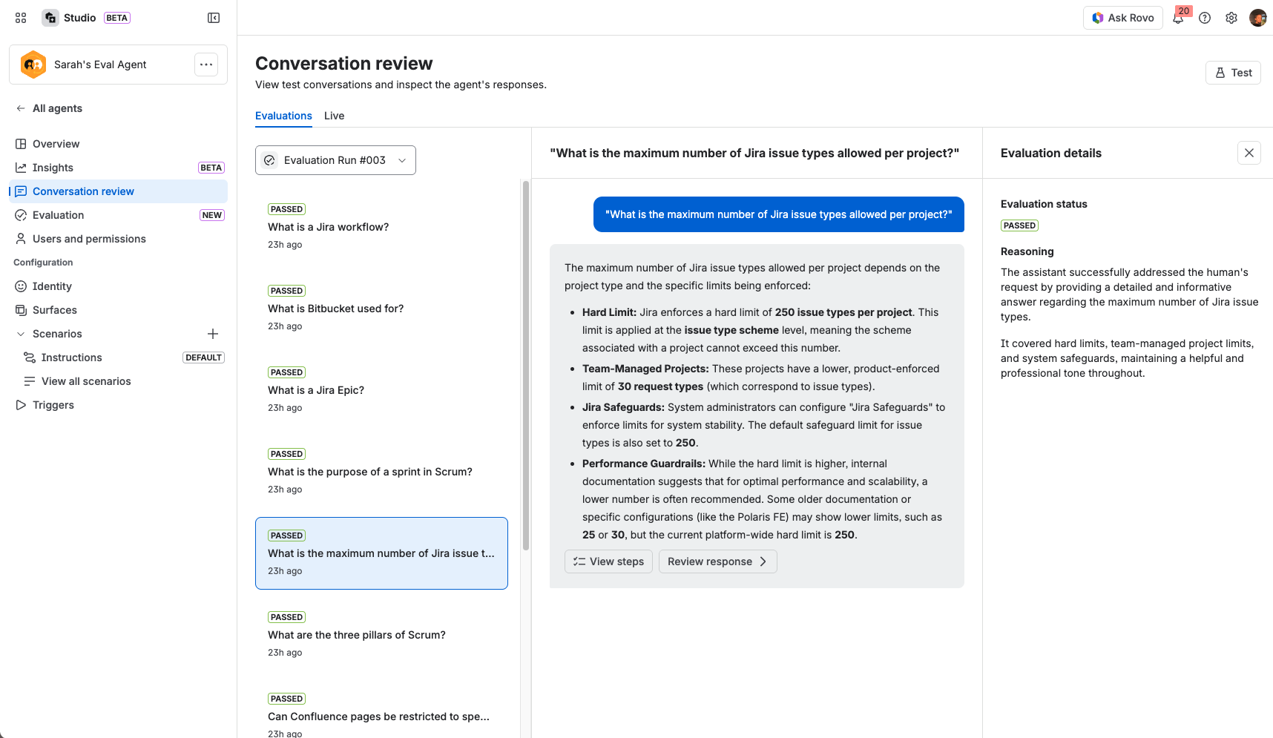Click the Test button
The image size is (1273, 738).
click(1233, 73)
